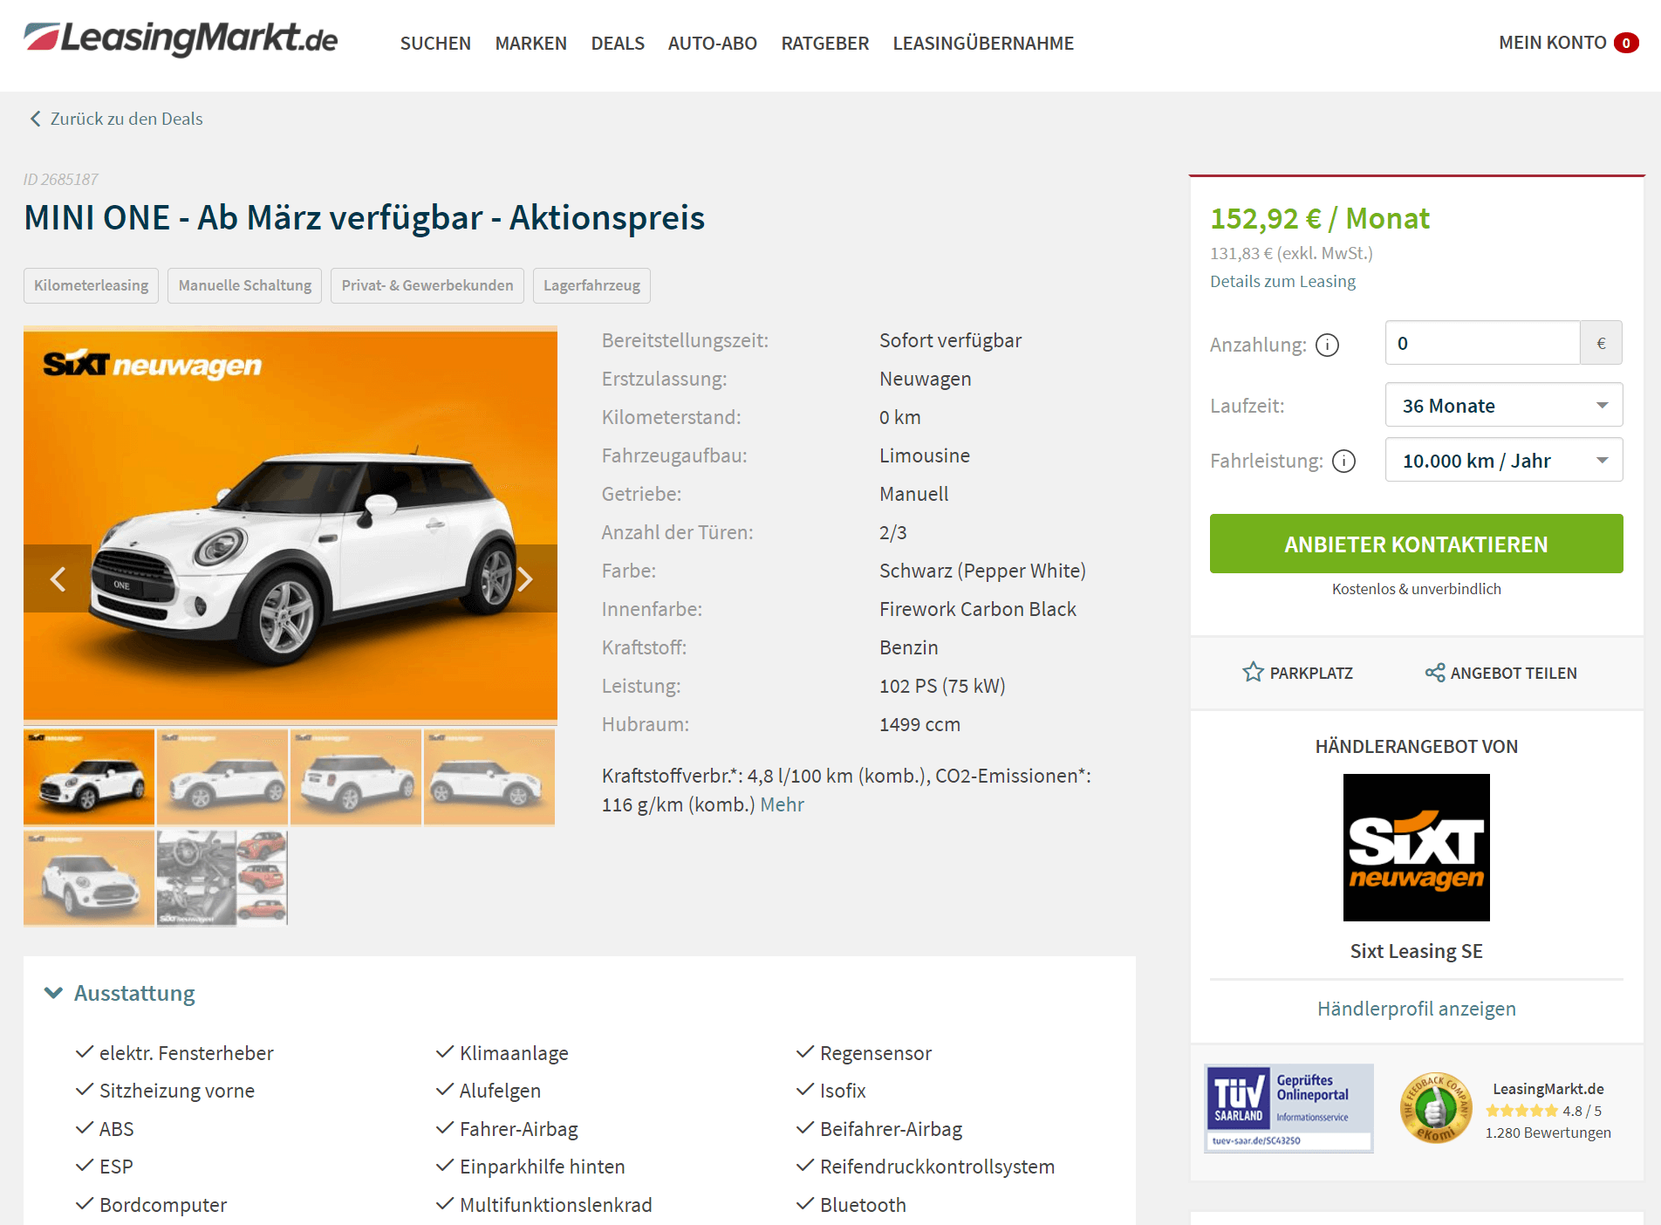Open the DEALS menu item

(618, 43)
